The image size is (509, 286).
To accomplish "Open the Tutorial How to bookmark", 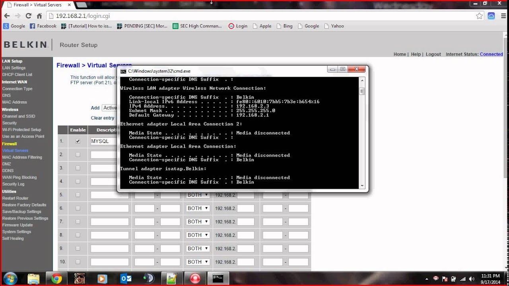I will [x=86, y=26].
